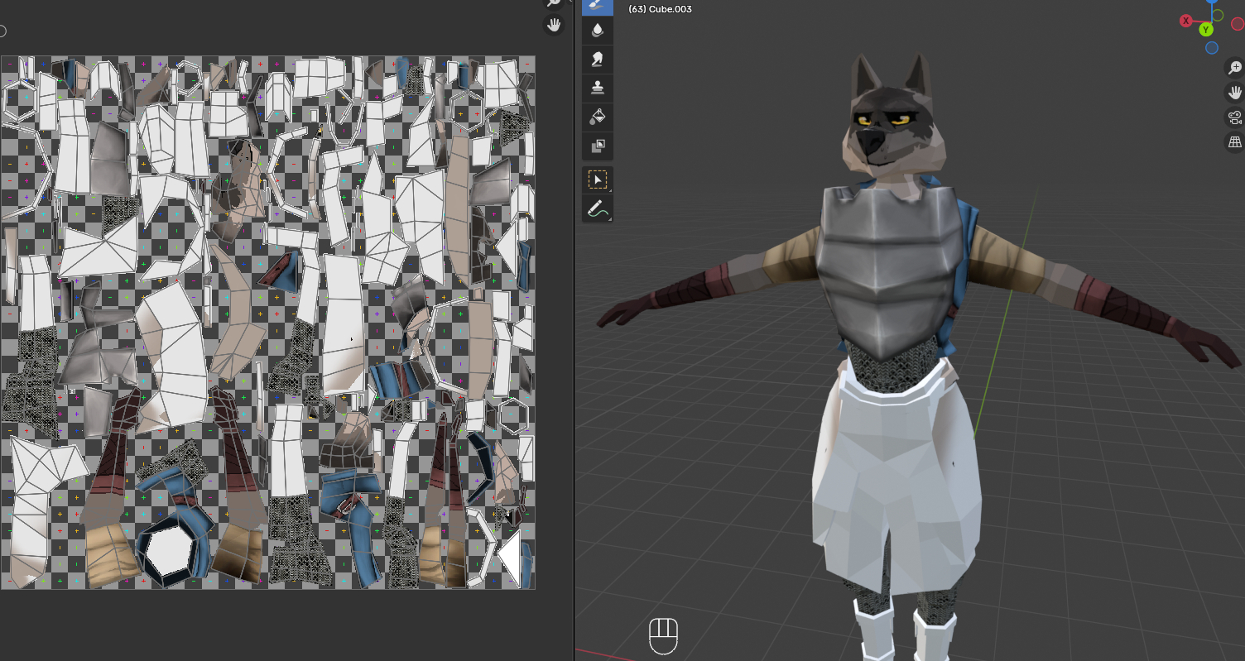Toggle the camera view in 3D viewport

[x=1234, y=117]
